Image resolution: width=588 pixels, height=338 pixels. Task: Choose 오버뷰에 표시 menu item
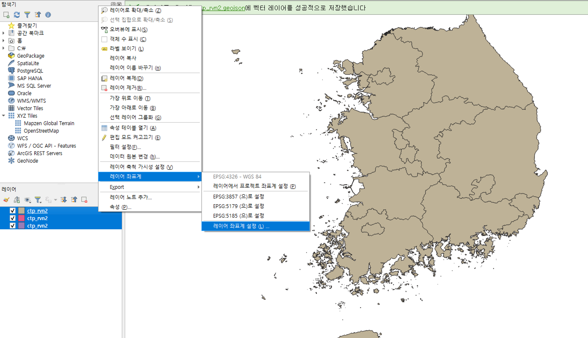(150, 29)
